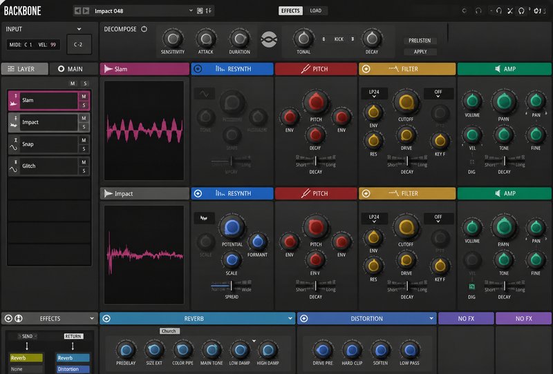Toggle the Slam layer FILTER power icon
The image size is (553, 374).
366,69
